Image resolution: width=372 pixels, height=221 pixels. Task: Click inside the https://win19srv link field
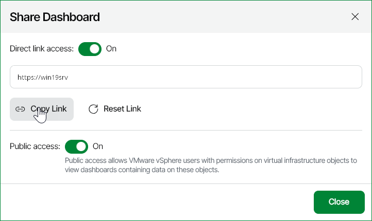coord(186,77)
